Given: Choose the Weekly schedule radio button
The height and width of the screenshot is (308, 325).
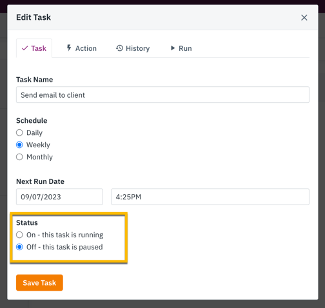Looking at the screenshot, I should pyautogui.click(x=19, y=145).
